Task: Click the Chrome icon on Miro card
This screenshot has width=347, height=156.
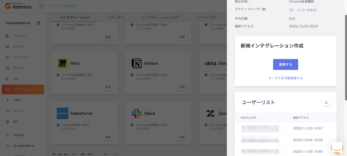Action: (x=58, y=75)
